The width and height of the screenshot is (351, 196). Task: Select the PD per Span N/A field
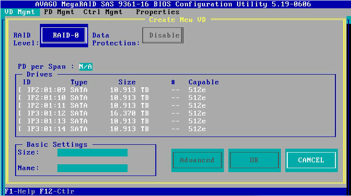tap(86, 67)
